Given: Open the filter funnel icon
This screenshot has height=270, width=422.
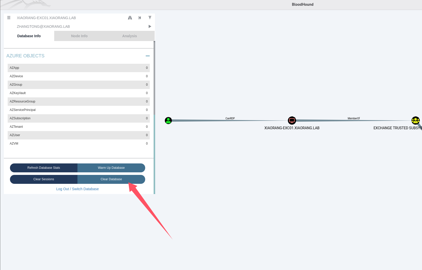Looking at the screenshot, I should click(150, 18).
